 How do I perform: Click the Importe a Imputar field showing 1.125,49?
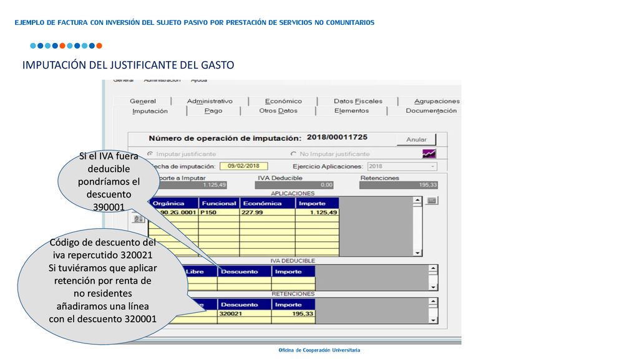192,184
